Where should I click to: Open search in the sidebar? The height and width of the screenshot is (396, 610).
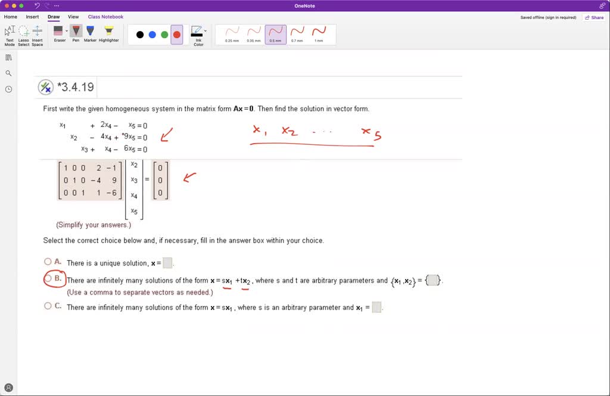(x=8, y=73)
